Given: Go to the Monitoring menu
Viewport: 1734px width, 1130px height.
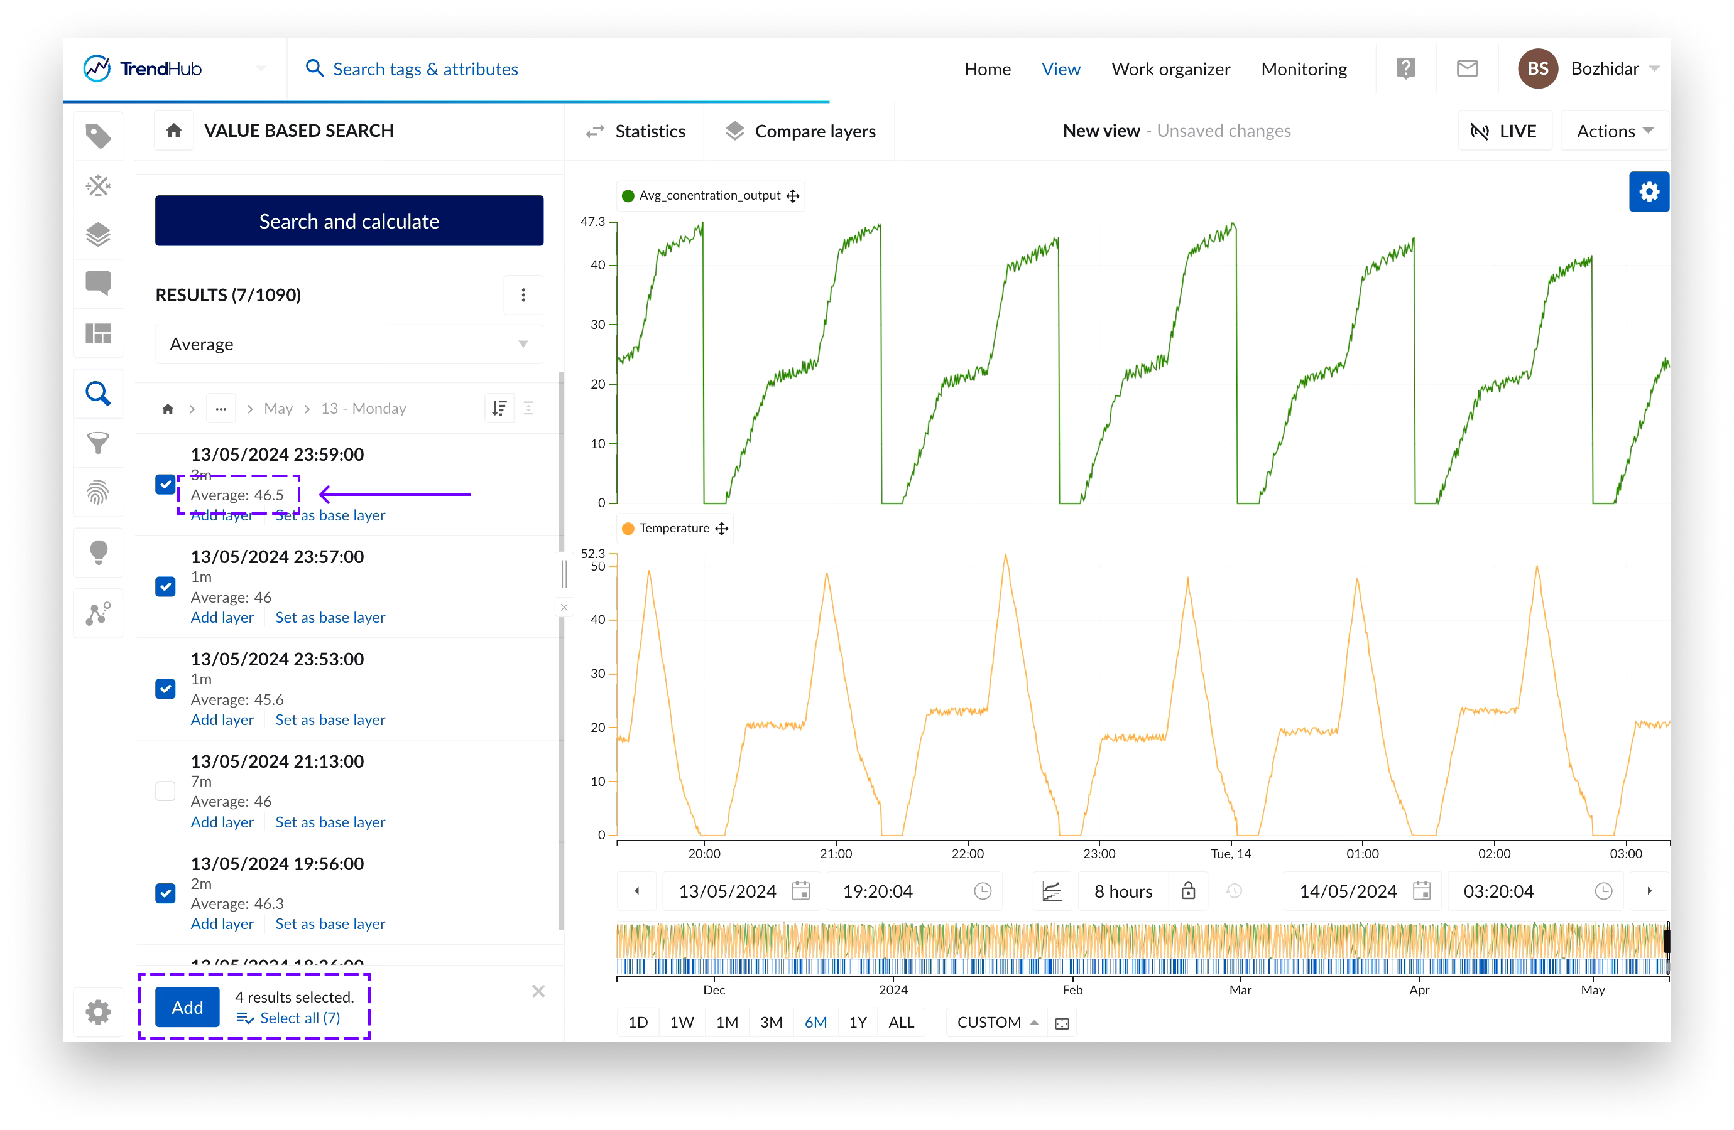Looking at the screenshot, I should 1304,69.
